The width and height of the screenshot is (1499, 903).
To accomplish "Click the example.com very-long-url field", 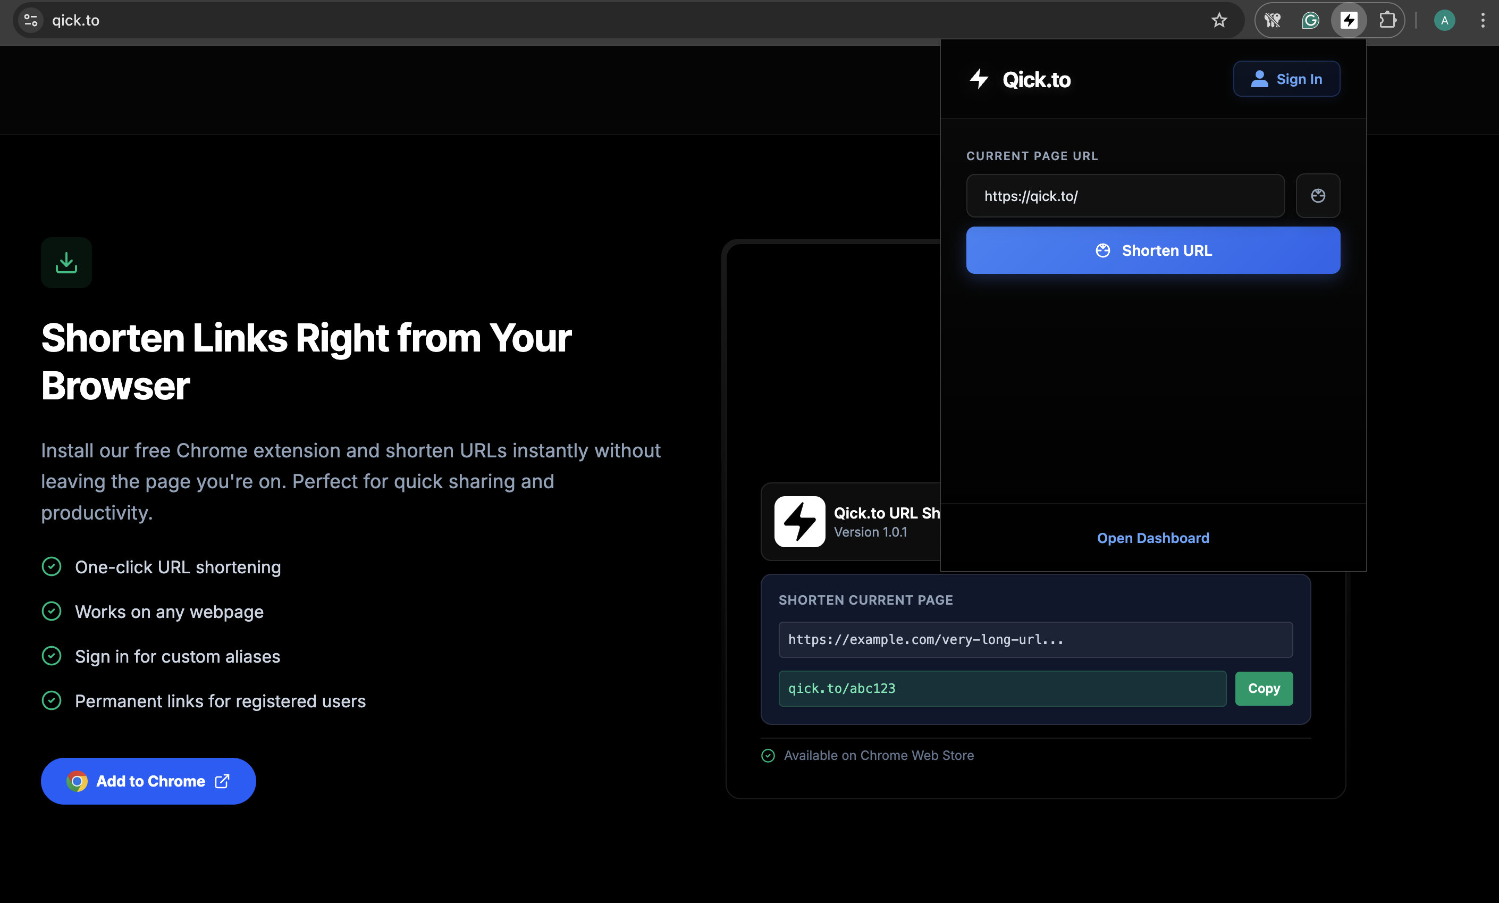I will (1035, 639).
